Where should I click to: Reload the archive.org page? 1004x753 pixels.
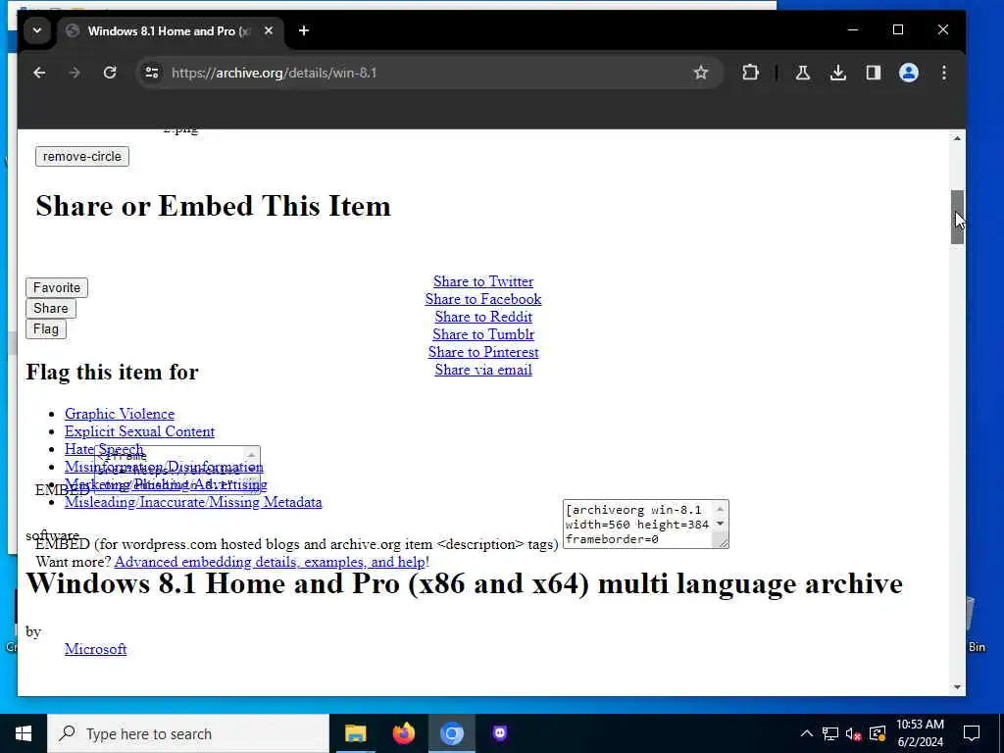click(x=110, y=73)
